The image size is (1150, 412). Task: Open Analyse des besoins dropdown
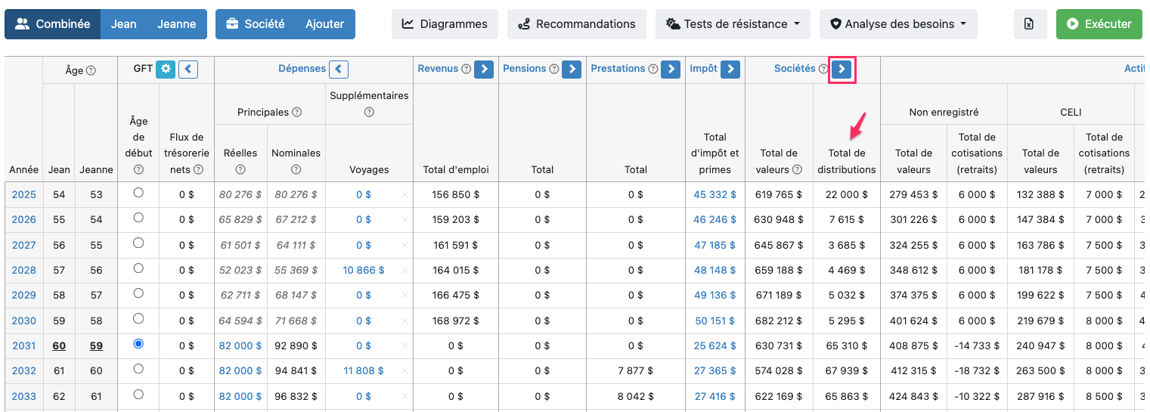tap(898, 24)
